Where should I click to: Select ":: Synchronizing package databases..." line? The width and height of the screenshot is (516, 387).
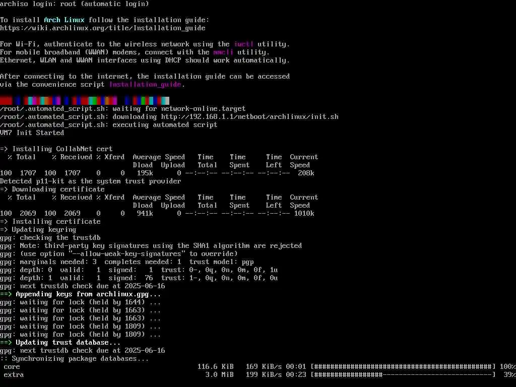75,359
